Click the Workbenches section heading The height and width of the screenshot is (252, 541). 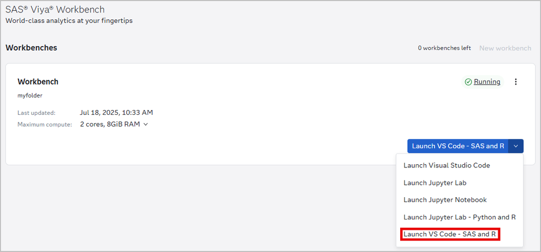point(31,48)
